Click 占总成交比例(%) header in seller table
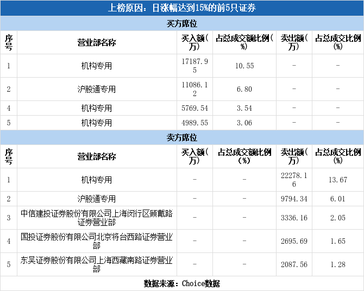 tap(338, 156)
